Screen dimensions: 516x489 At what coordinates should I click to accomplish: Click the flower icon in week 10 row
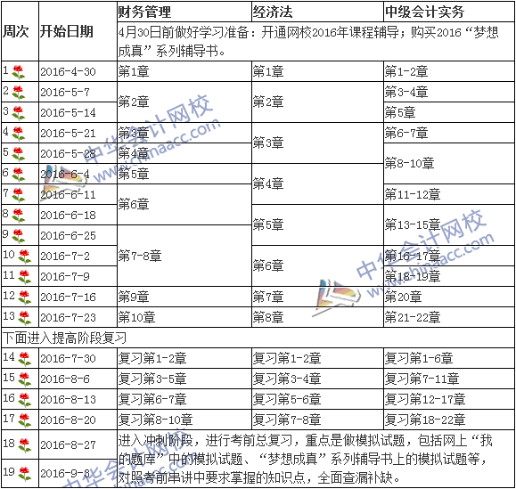[24, 257]
